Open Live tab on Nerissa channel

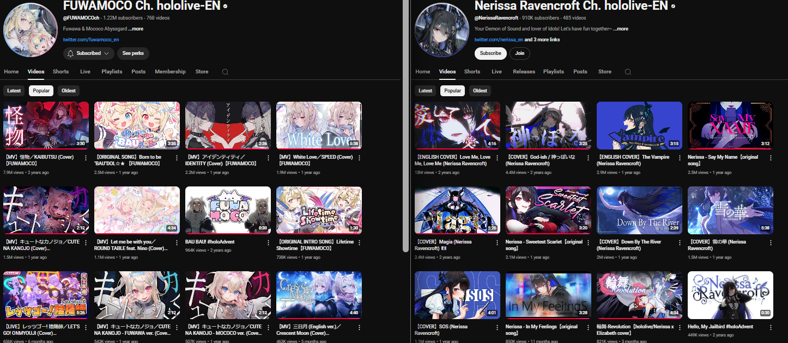tap(496, 72)
